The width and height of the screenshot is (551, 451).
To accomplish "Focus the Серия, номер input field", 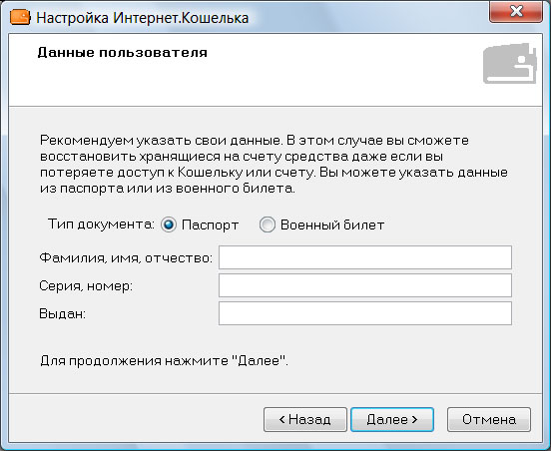I will pyautogui.click(x=365, y=285).
